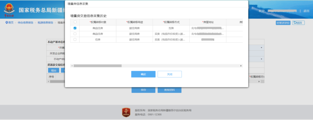Click the 序号 column header
313x120 pixels.
click(x=51, y=77)
